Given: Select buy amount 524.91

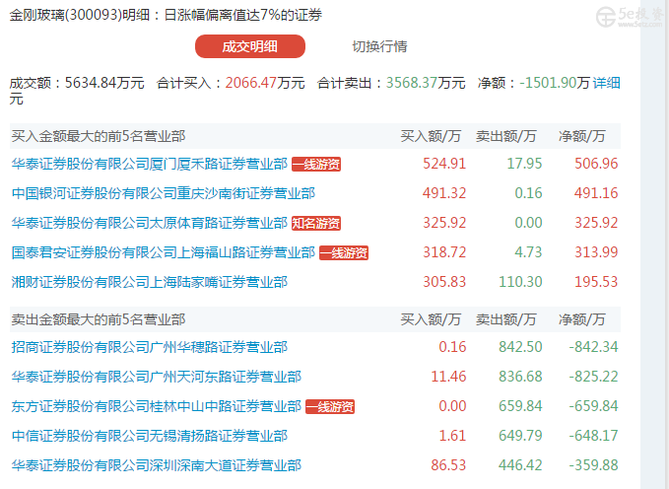Looking at the screenshot, I should 444,164.
